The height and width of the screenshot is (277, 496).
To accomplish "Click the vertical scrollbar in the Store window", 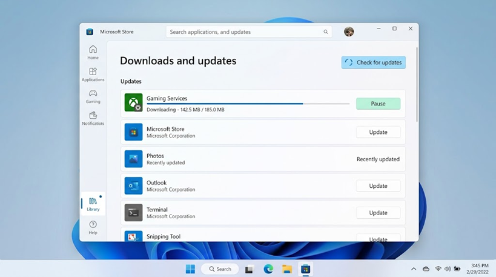I will (x=417, y=84).
